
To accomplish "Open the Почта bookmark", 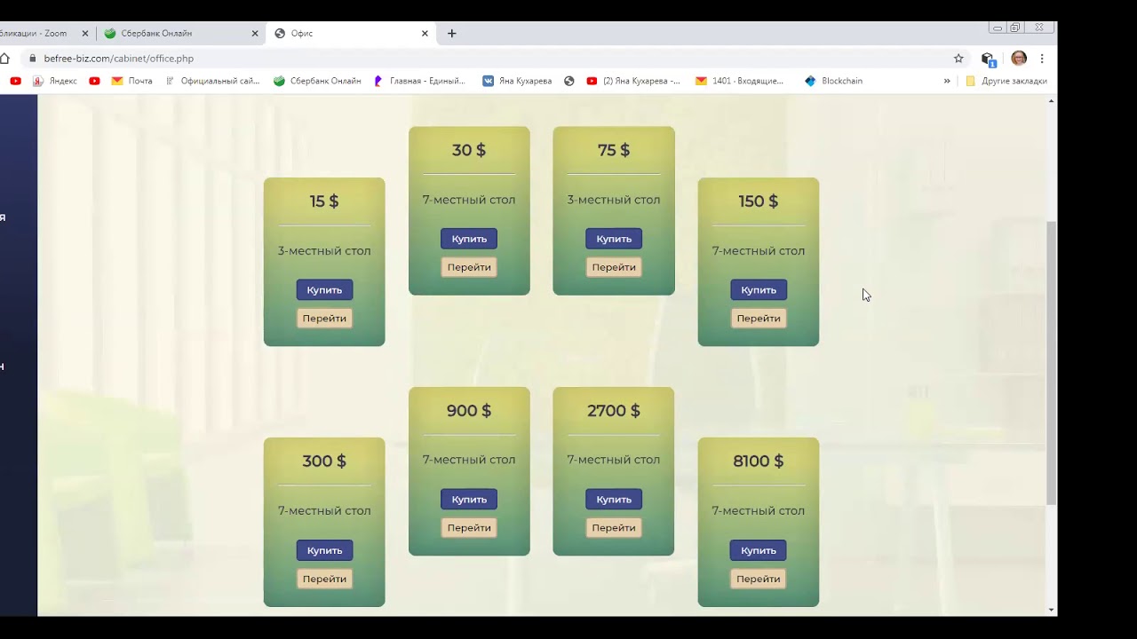I will pos(131,81).
